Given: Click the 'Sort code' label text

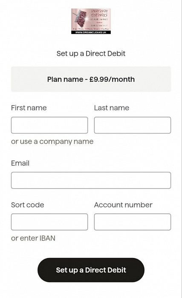Looking at the screenshot, I should pyautogui.click(x=28, y=205).
